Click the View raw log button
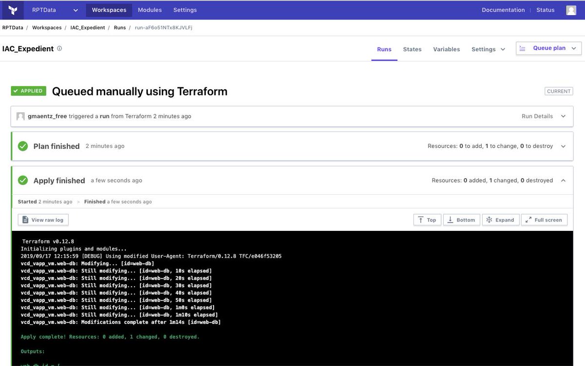This screenshot has height=366, width=585. pyautogui.click(x=43, y=220)
